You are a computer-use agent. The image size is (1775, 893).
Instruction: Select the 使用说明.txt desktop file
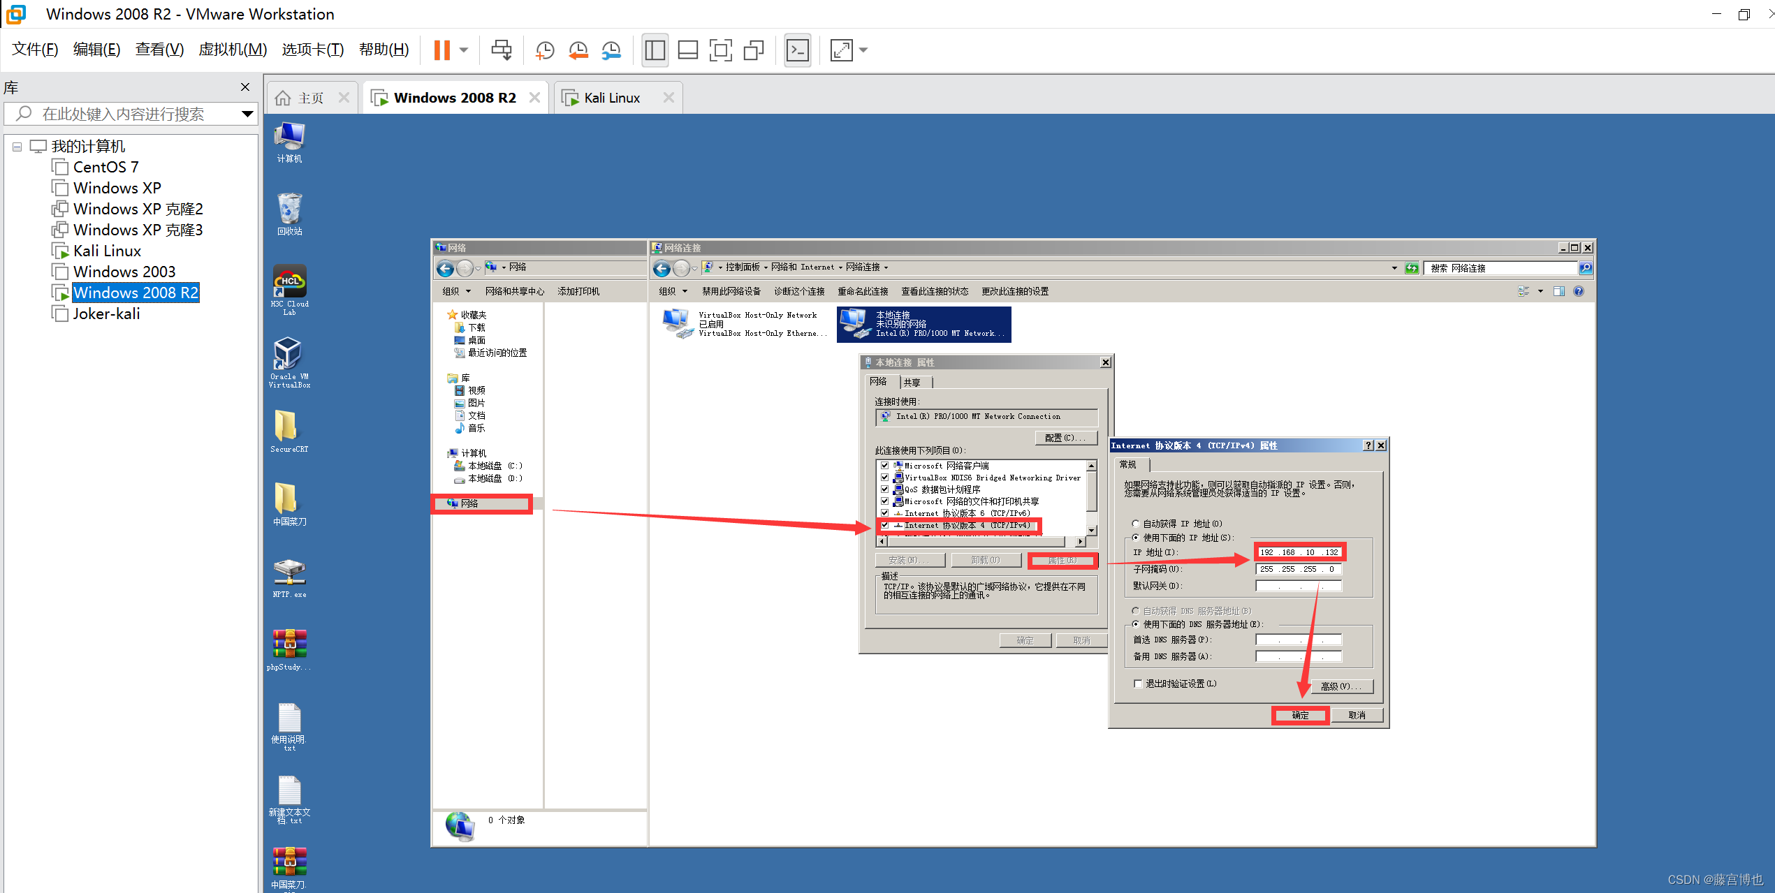(x=289, y=727)
